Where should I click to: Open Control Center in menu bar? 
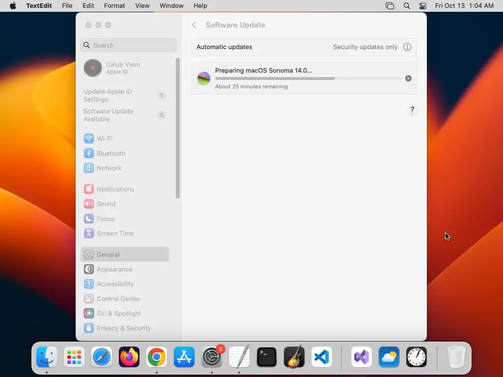pyautogui.click(x=423, y=6)
